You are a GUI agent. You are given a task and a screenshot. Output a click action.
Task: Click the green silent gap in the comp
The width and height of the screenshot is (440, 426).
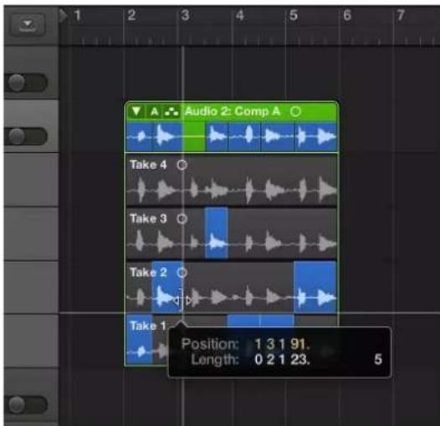pos(193,136)
